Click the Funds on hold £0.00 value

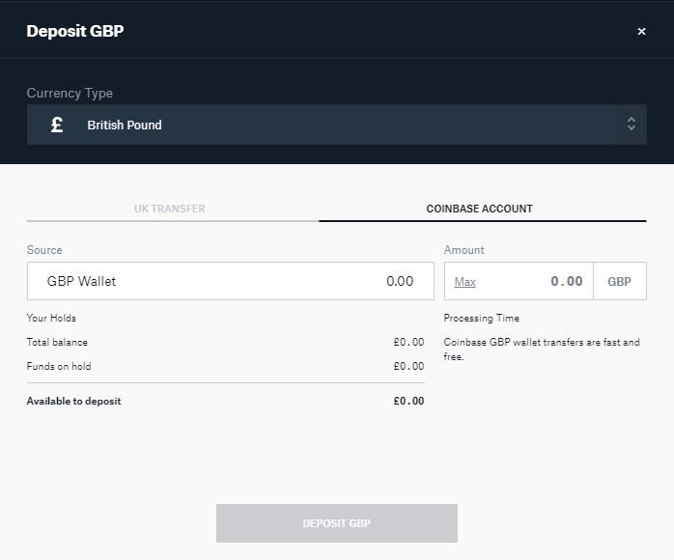coord(408,366)
